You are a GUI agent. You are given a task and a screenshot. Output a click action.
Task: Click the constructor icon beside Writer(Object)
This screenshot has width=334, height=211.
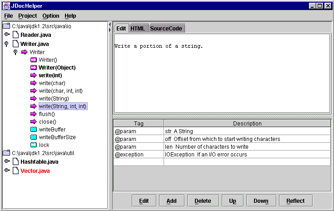(34, 67)
